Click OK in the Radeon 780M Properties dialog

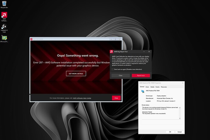click(170, 132)
